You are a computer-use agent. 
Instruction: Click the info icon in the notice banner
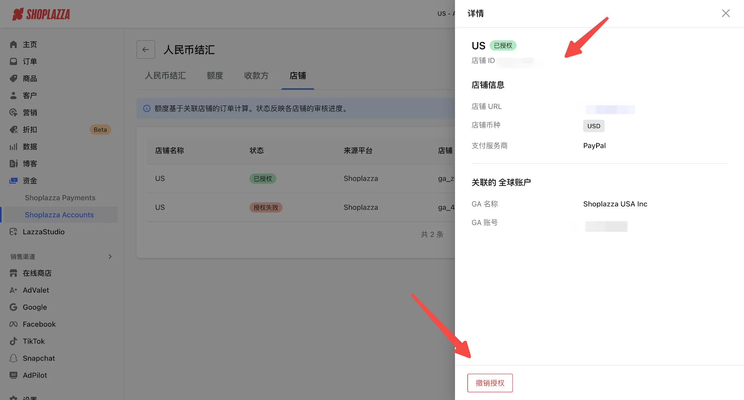point(147,108)
